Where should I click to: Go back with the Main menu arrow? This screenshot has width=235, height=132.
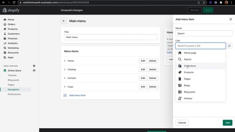tap(64, 21)
